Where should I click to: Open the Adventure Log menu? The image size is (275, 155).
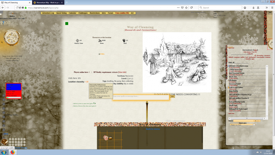pyautogui.click(x=48, y=13)
